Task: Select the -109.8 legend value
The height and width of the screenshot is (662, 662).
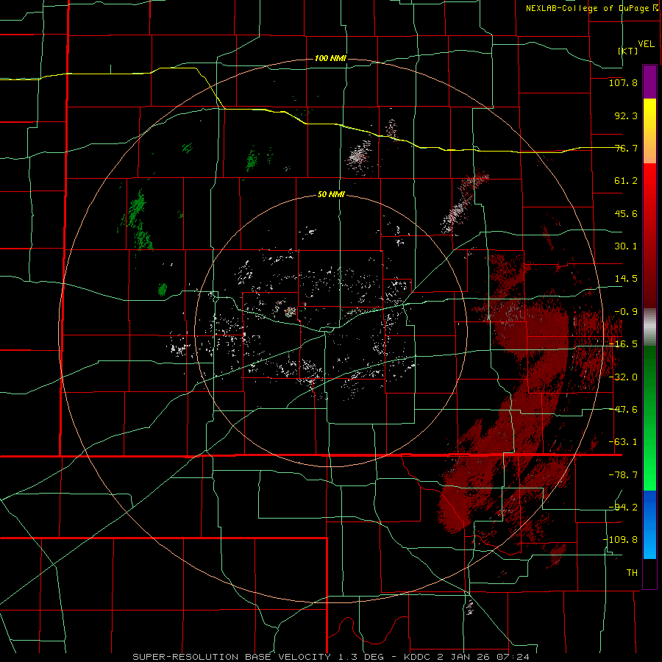Action: coord(620,540)
